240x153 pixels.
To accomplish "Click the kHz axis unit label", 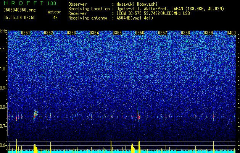I will (3, 31).
